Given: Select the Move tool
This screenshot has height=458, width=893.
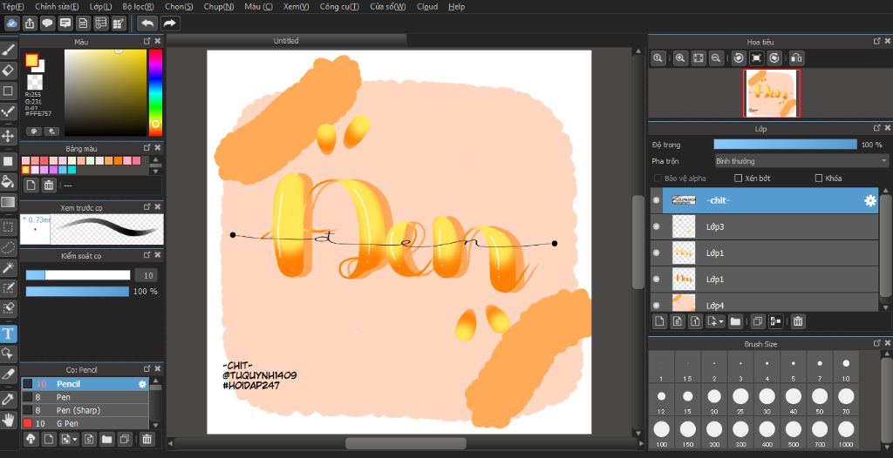Looking at the screenshot, I should (x=8, y=136).
